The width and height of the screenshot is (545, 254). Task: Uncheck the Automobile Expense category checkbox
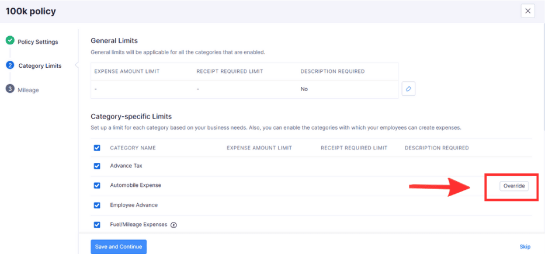97,186
